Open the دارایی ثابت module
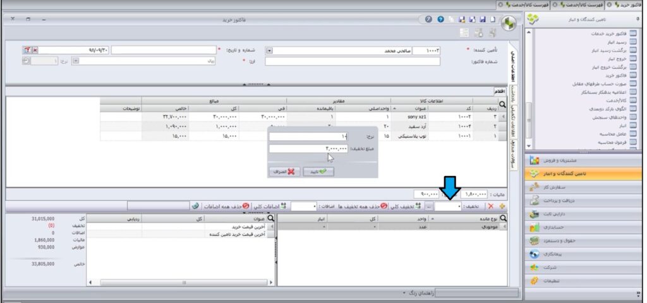The height and width of the screenshot is (303, 647). [x=583, y=214]
